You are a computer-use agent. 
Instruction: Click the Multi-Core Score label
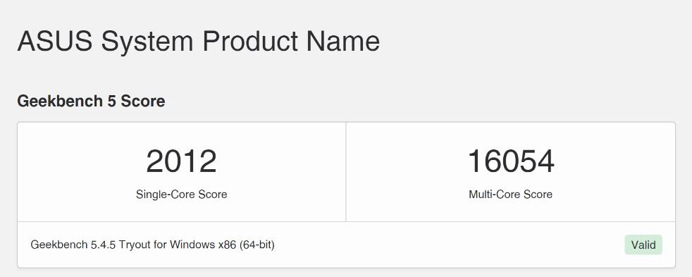[511, 194]
